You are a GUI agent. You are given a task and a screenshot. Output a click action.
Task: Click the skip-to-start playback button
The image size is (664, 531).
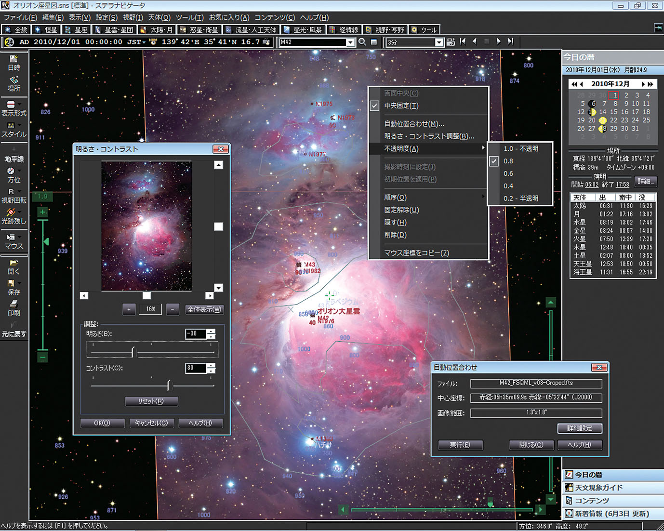(463, 41)
